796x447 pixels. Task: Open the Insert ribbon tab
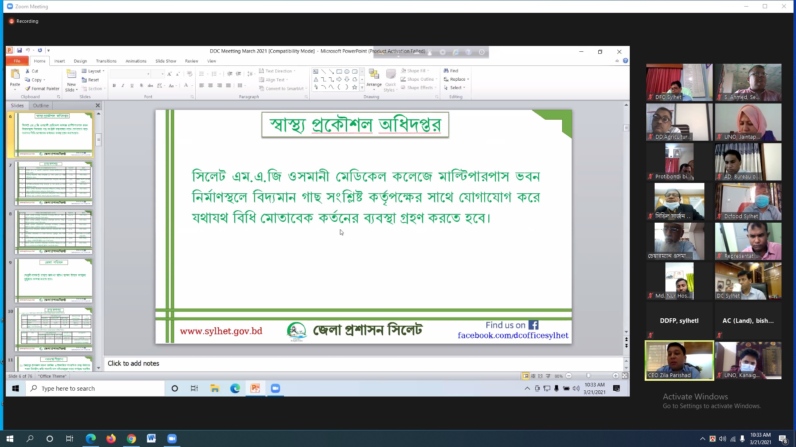point(59,61)
